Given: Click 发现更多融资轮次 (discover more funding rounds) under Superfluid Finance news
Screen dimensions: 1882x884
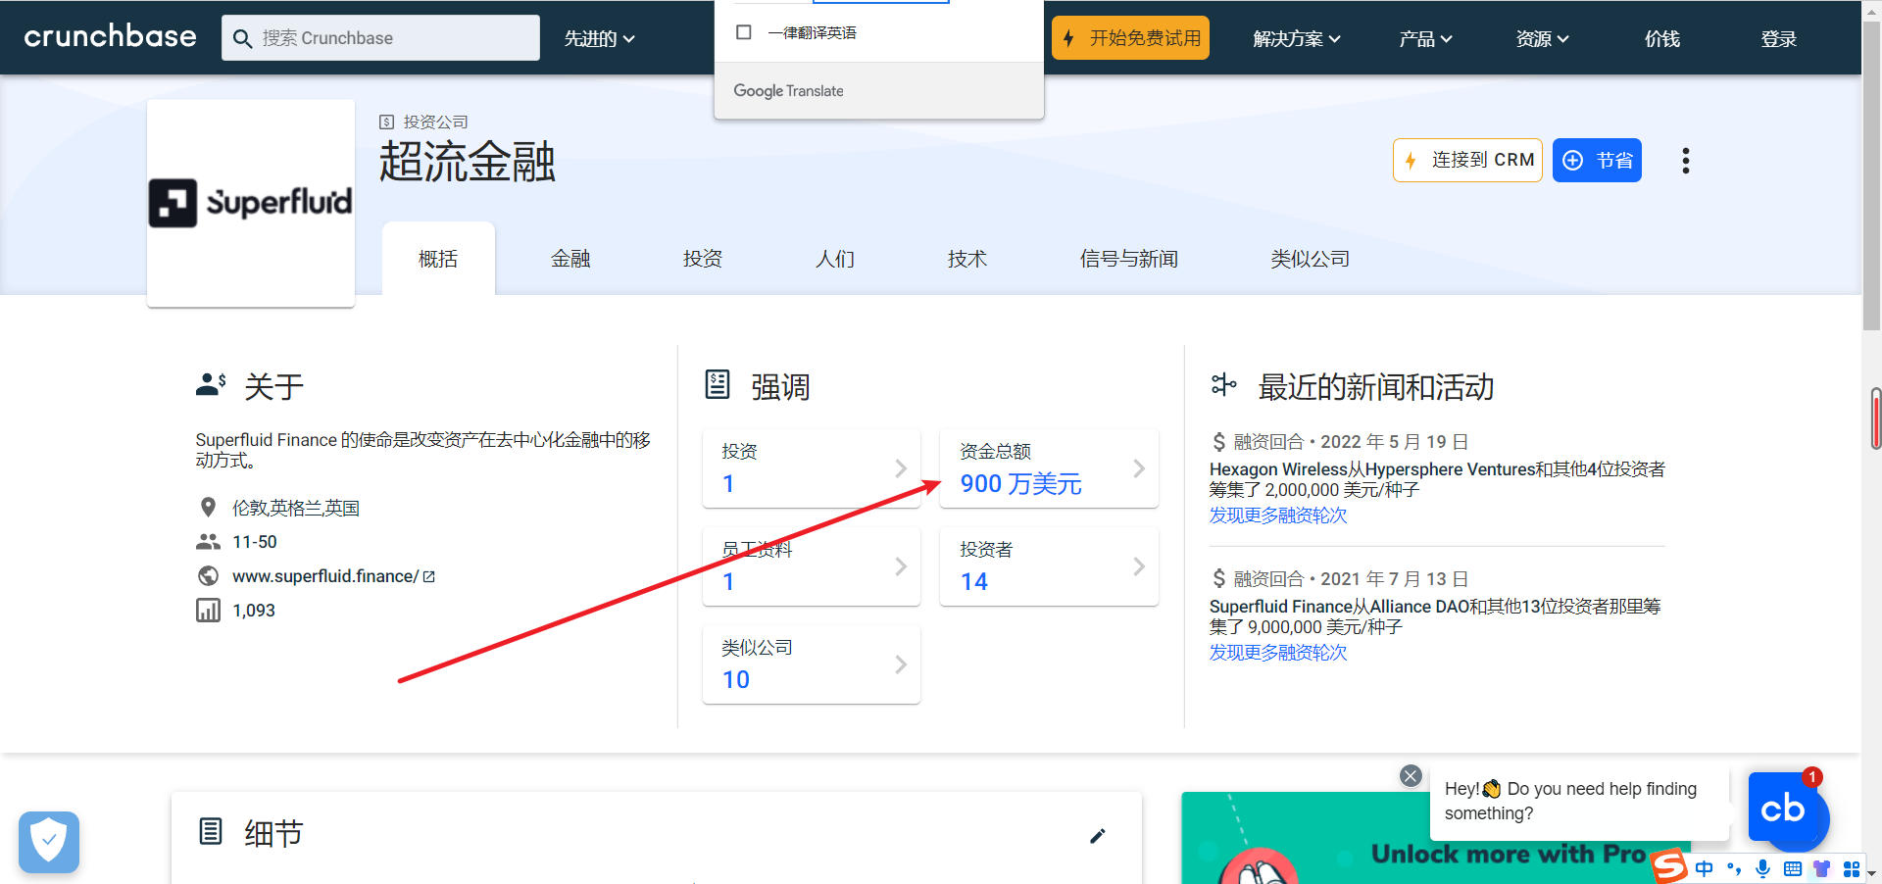Looking at the screenshot, I should tap(1278, 653).
